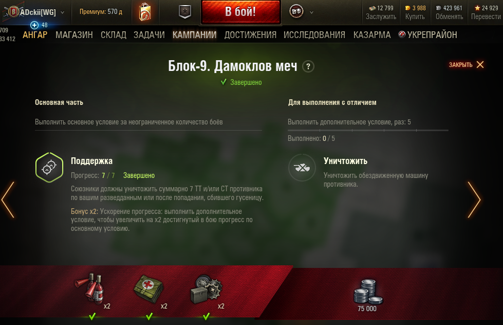Image resolution: width=503 pixels, height=325 pixels.
Task: Close mission panel via ЗАКРЫТЬ
Action: tap(466, 65)
